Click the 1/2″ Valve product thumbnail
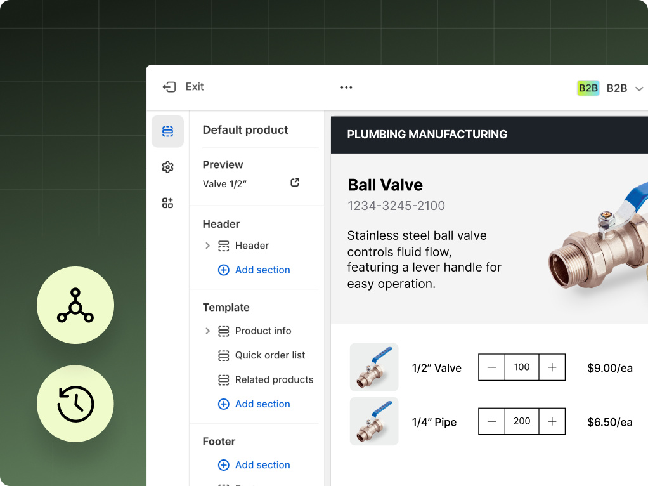This screenshot has width=648, height=486. pyautogui.click(x=374, y=367)
